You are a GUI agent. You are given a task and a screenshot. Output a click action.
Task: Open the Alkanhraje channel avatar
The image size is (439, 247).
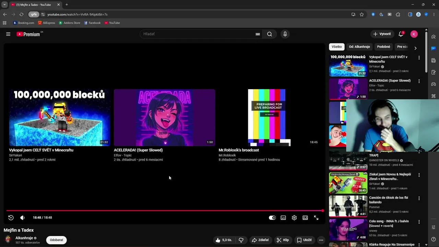click(x=8, y=239)
